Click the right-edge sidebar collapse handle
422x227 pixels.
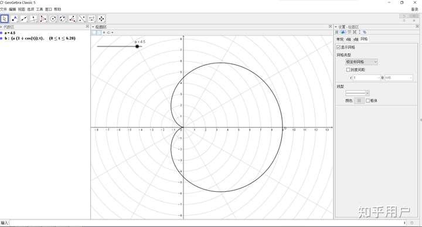point(421,120)
